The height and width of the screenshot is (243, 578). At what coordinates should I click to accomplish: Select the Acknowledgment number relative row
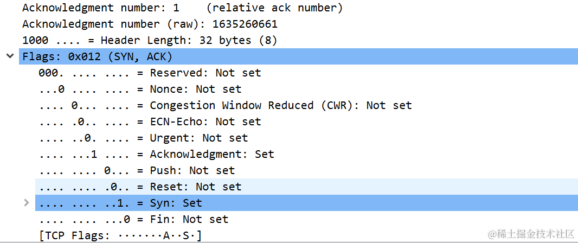182,8
